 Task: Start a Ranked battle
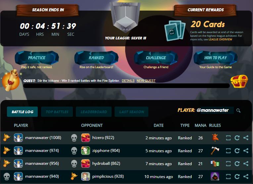(x=96, y=58)
